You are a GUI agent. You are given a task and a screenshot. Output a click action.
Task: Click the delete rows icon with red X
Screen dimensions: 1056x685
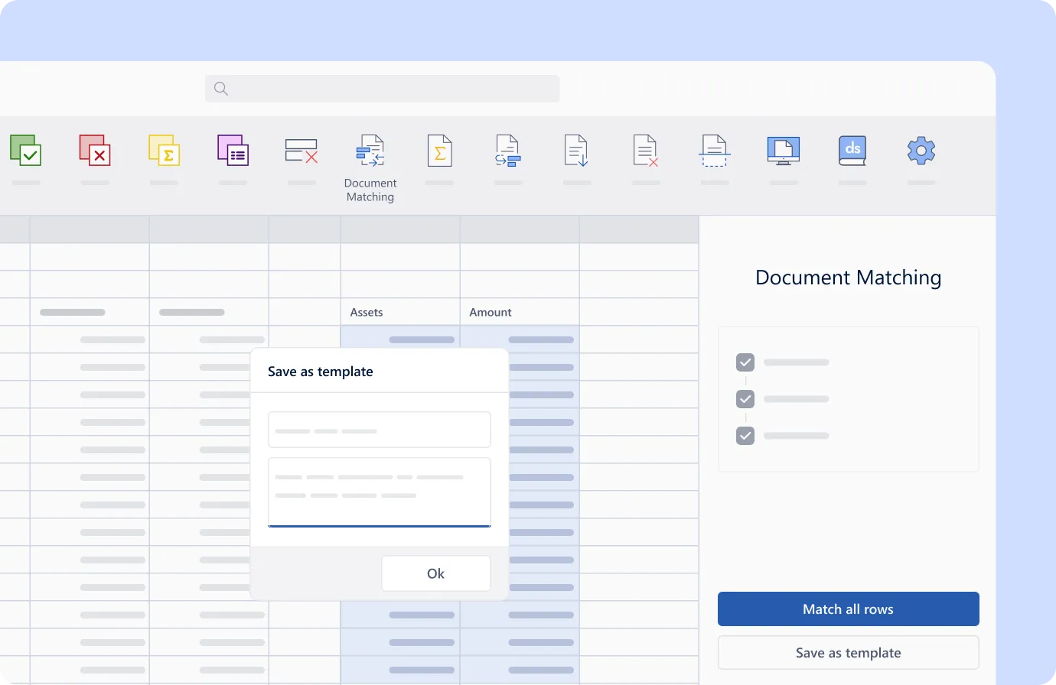301,151
